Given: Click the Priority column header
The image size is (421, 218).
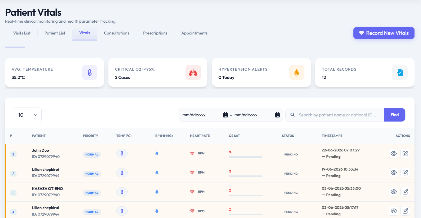Looking at the screenshot, I should coord(91,136).
